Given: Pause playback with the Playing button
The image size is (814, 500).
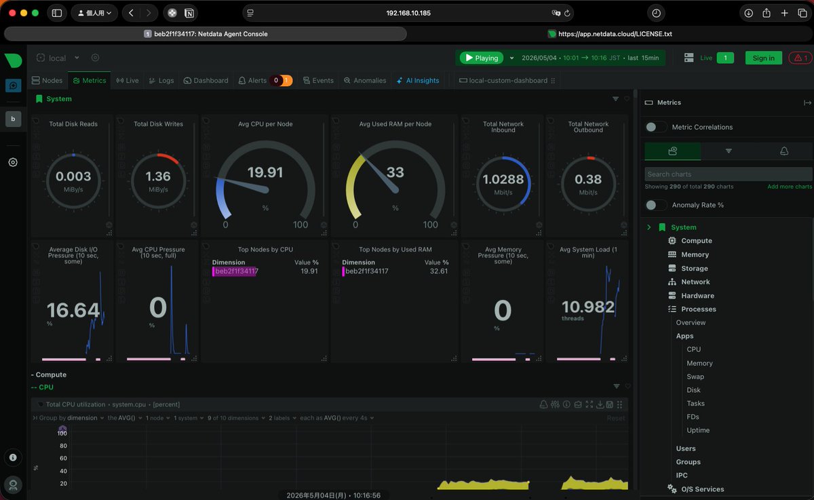Looking at the screenshot, I should tap(482, 58).
